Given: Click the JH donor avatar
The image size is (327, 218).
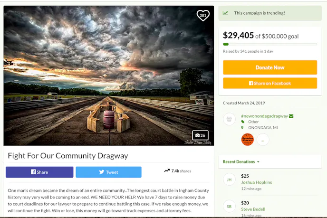Looking at the screenshot, I should point(229,180).
